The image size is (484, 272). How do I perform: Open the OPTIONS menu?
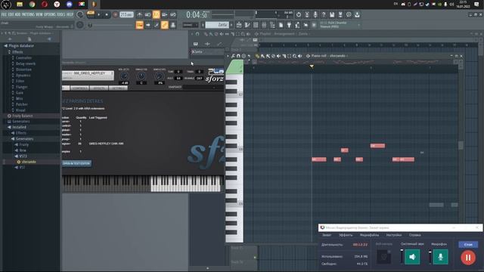(50, 14)
